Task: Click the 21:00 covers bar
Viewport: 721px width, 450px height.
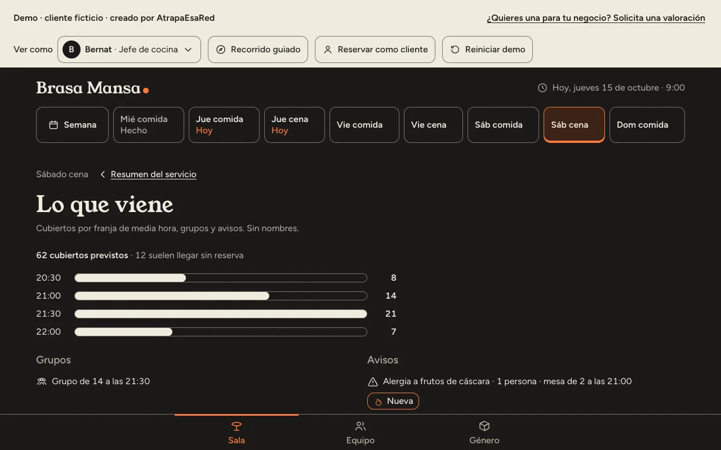Action: click(x=221, y=296)
